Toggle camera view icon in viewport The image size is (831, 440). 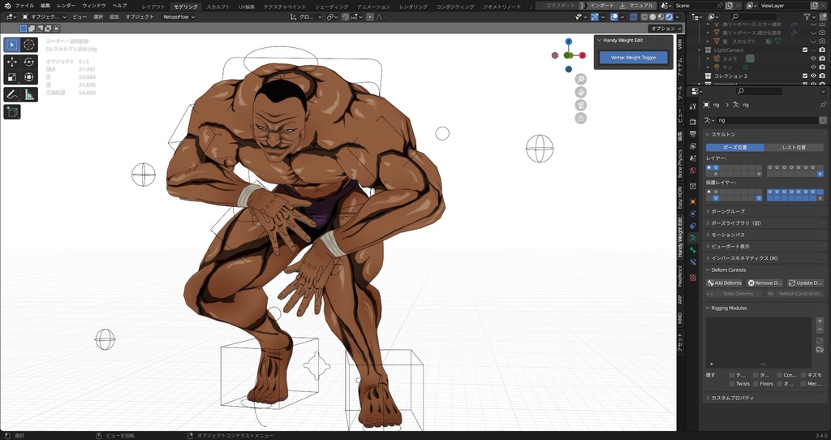click(581, 105)
